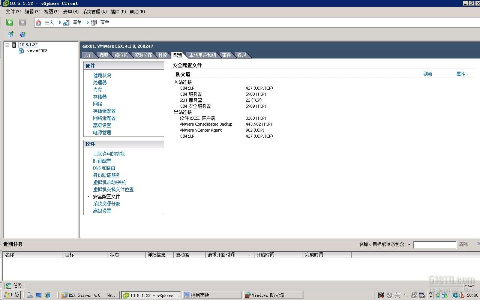Switch to ESX Server 4.0 taskbar window
Viewport: 480px width, 300px height.
90,295
